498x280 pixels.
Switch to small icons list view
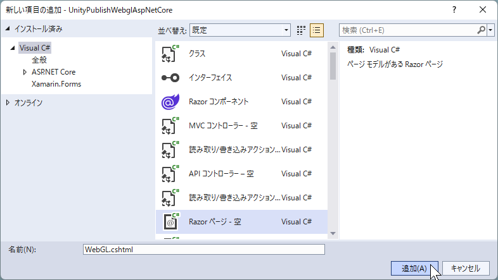317,30
